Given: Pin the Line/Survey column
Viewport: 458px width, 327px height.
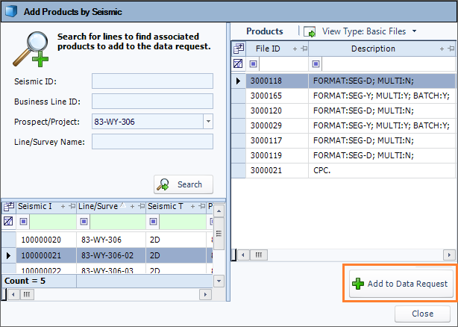Looking at the screenshot, I should (x=142, y=206).
